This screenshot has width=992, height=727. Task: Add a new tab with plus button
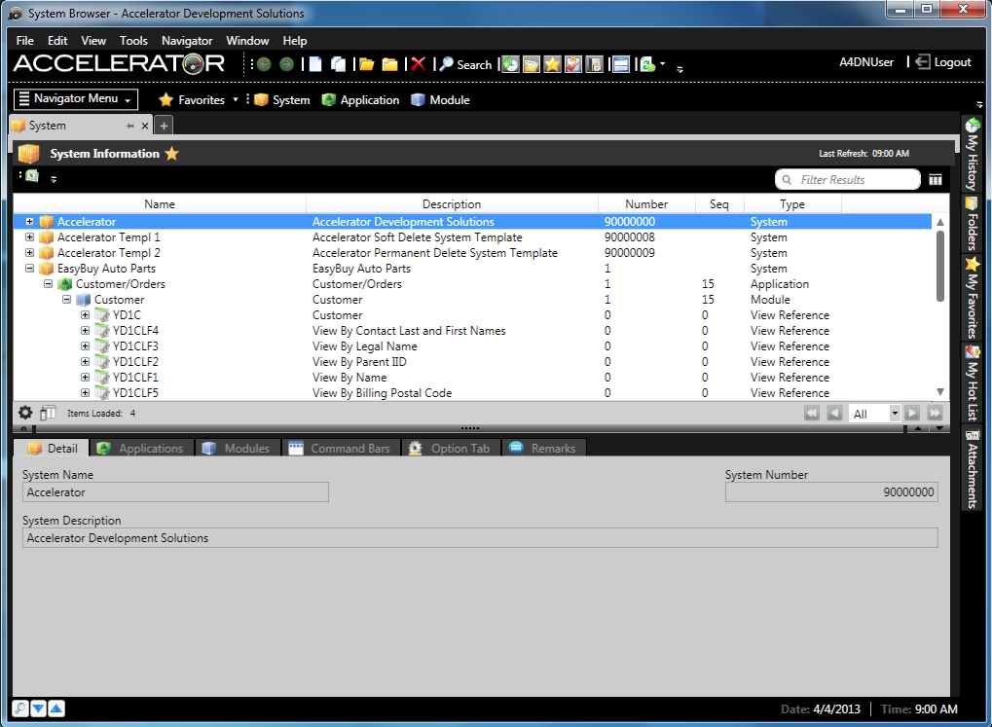pyautogui.click(x=164, y=126)
